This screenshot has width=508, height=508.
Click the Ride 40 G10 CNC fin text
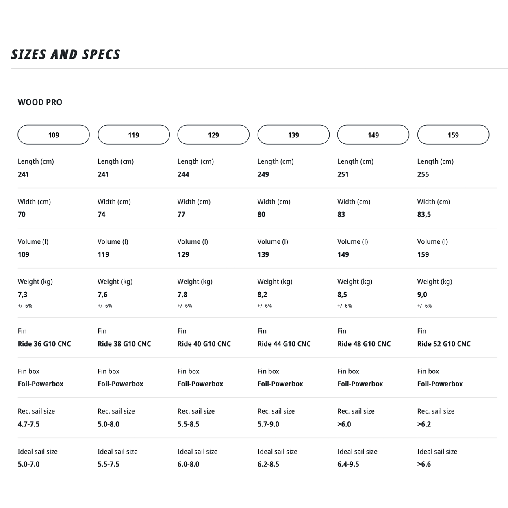204,344
